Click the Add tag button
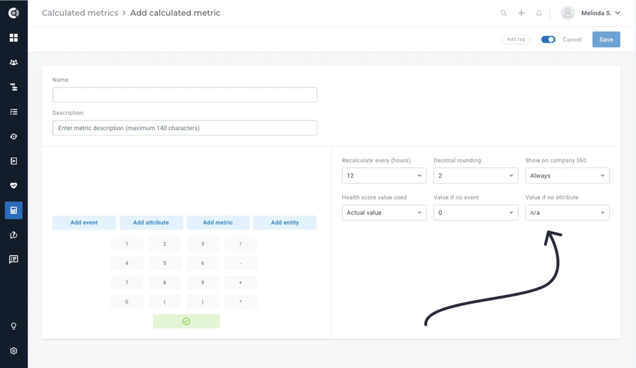Image resolution: width=636 pixels, height=368 pixels. point(516,39)
